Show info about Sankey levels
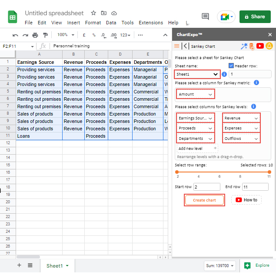 (x=254, y=106)
